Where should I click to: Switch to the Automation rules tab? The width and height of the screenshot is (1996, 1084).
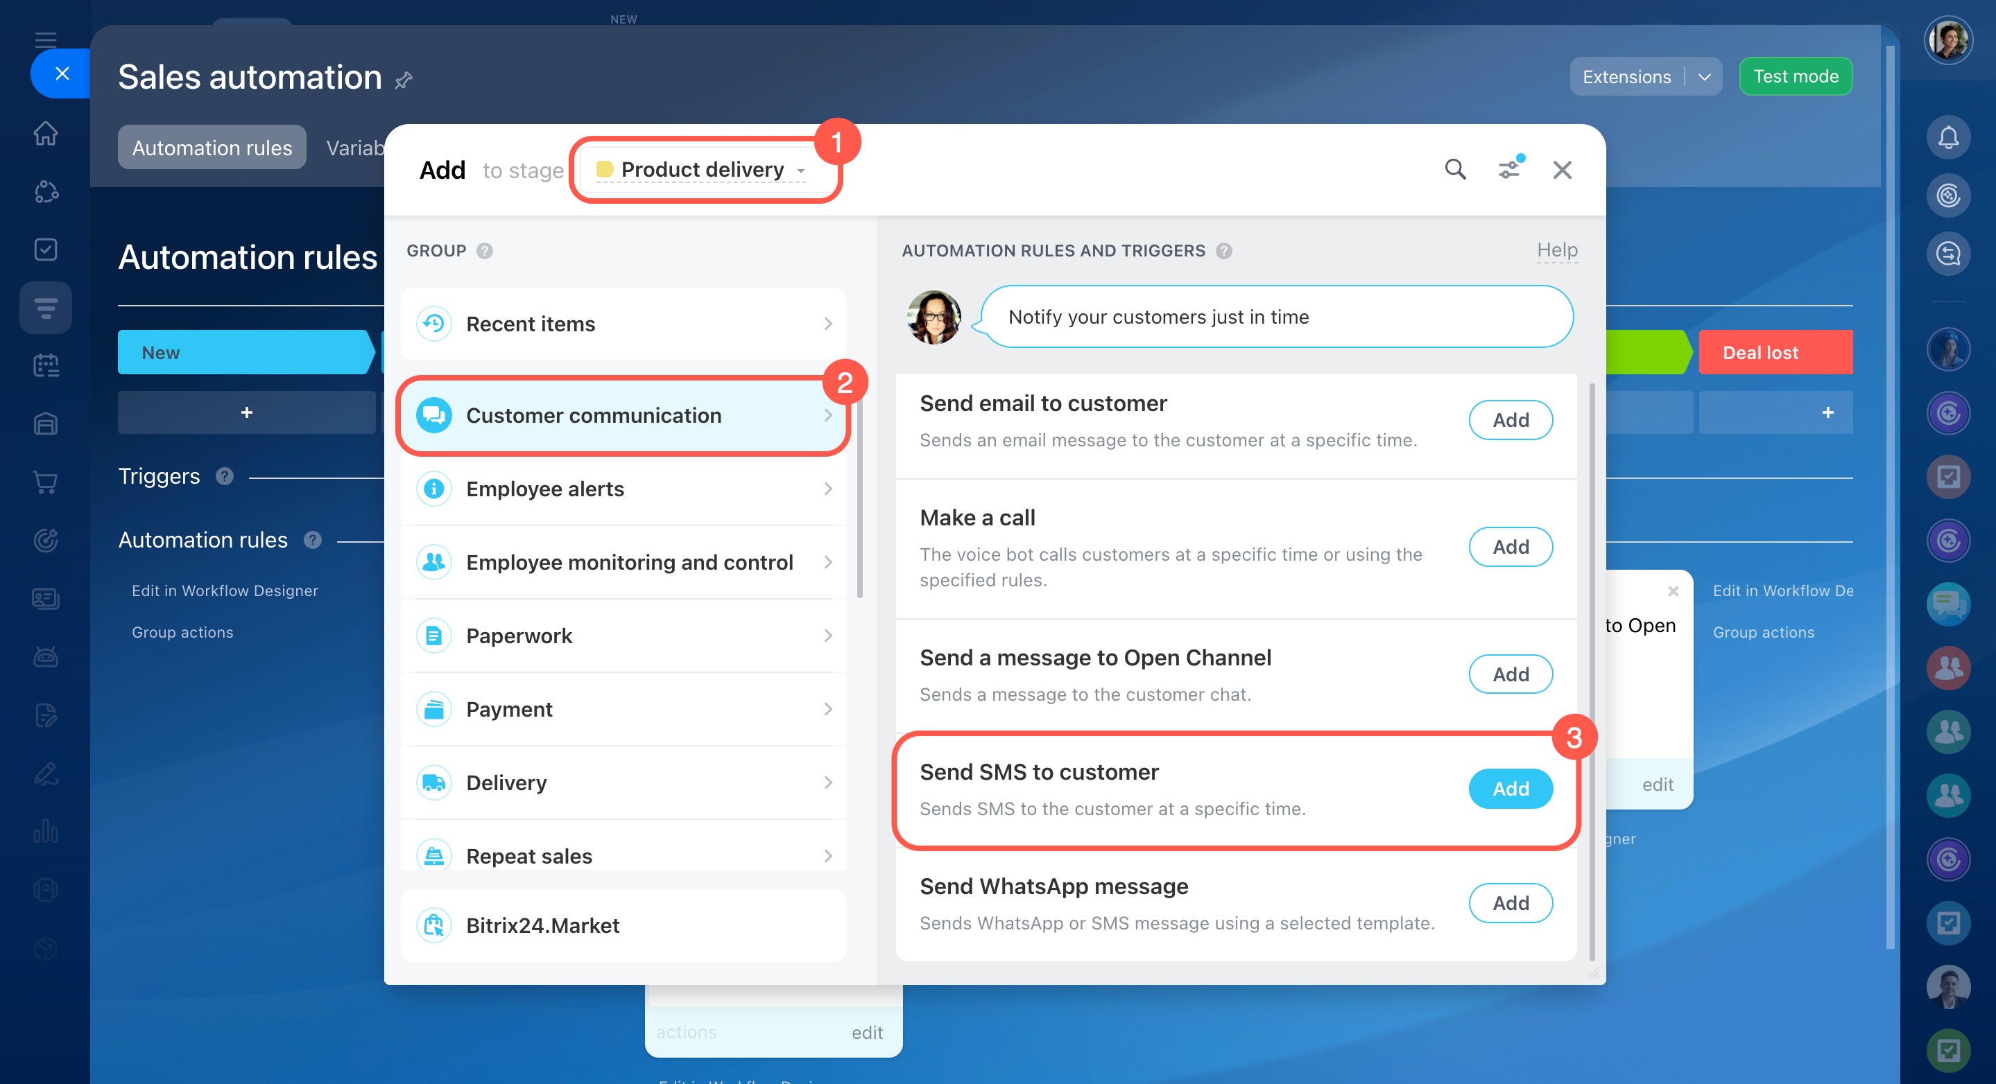(212, 148)
